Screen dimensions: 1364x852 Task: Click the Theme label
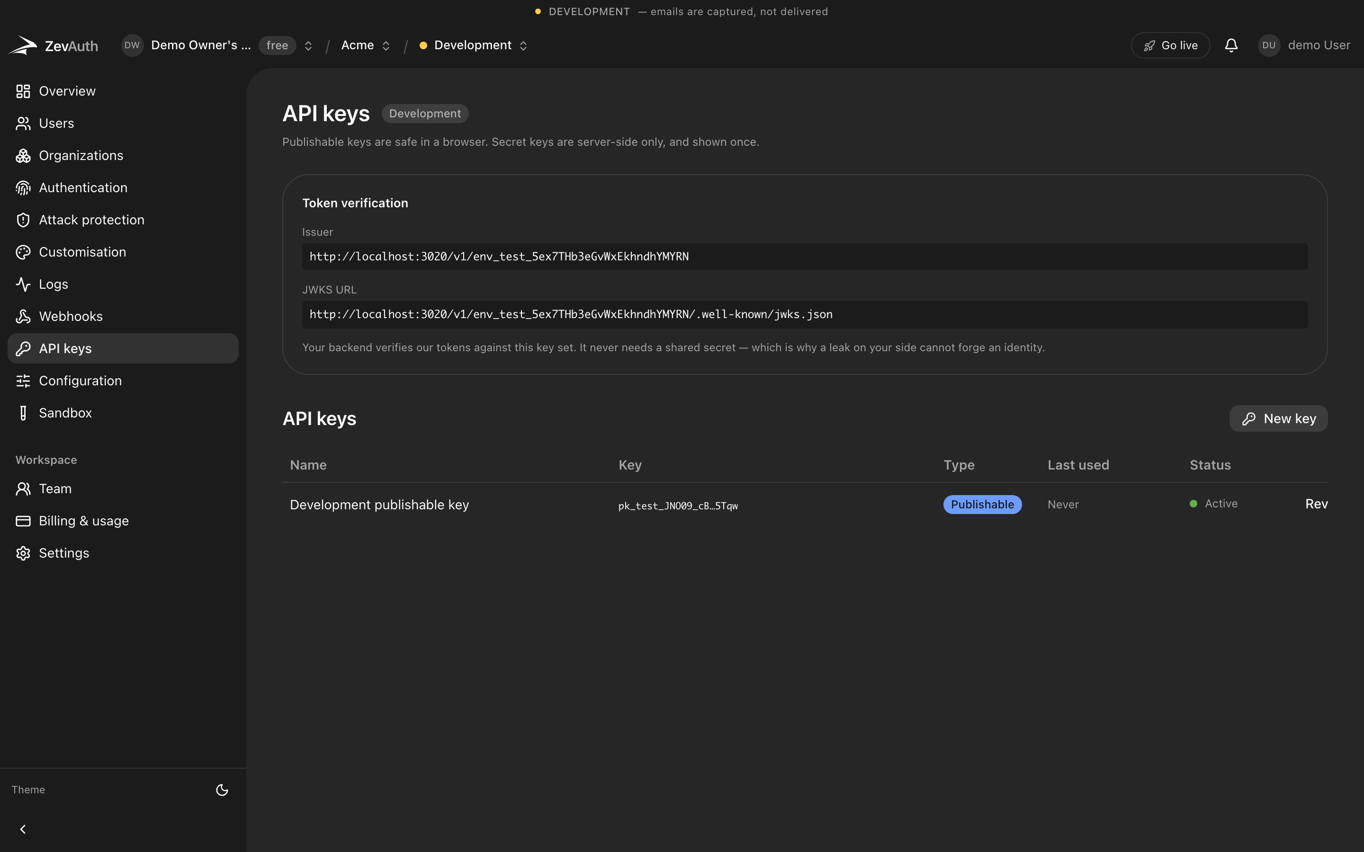(x=28, y=790)
